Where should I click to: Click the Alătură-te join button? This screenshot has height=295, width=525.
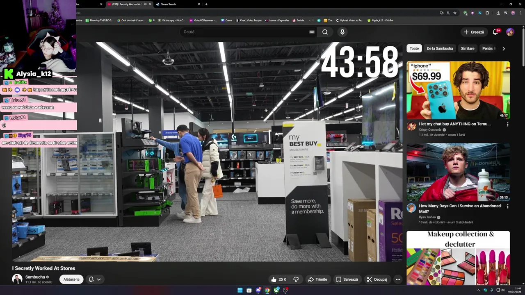(x=71, y=279)
